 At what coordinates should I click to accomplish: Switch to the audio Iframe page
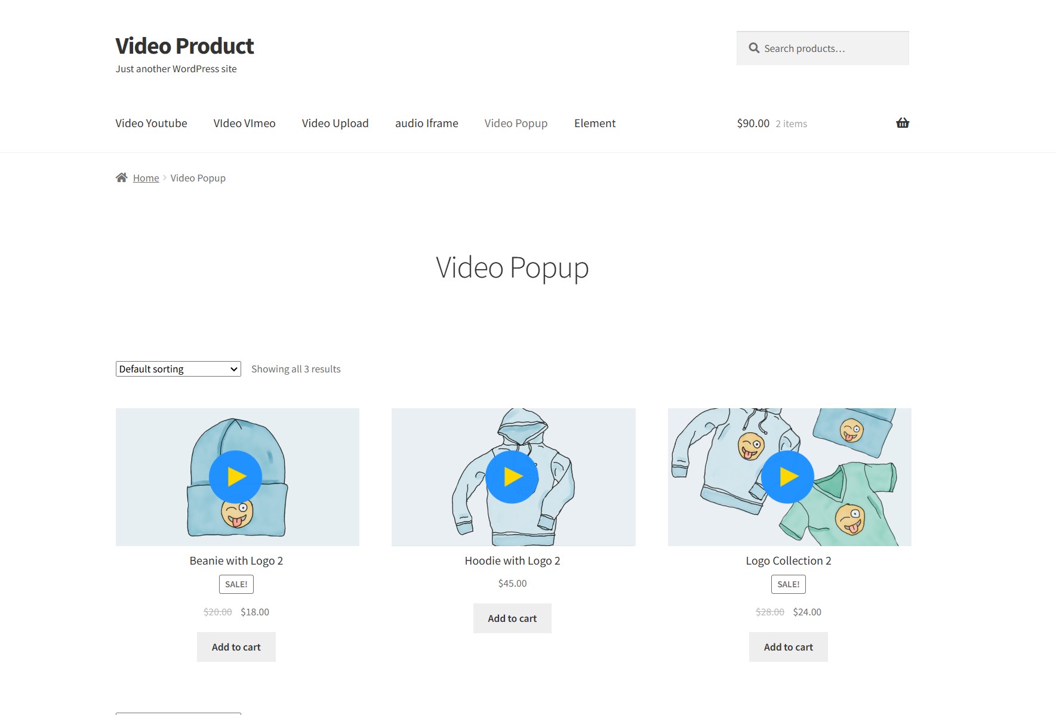tap(426, 123)
